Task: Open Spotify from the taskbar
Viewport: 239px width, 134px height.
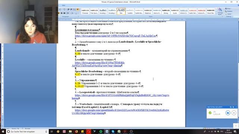Action: (101, 131)
